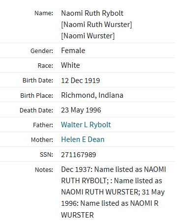Click the Race value White
Screen dimensions: 178x222
click(x=70, y=65)
